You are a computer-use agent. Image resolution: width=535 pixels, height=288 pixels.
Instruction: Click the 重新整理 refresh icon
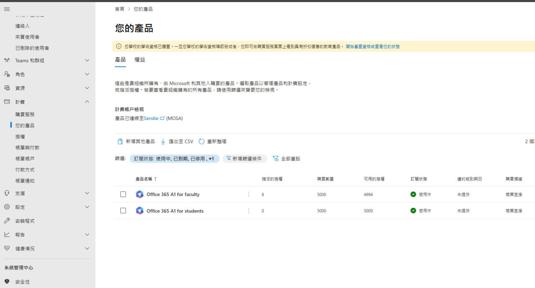(x=201, y=142)
